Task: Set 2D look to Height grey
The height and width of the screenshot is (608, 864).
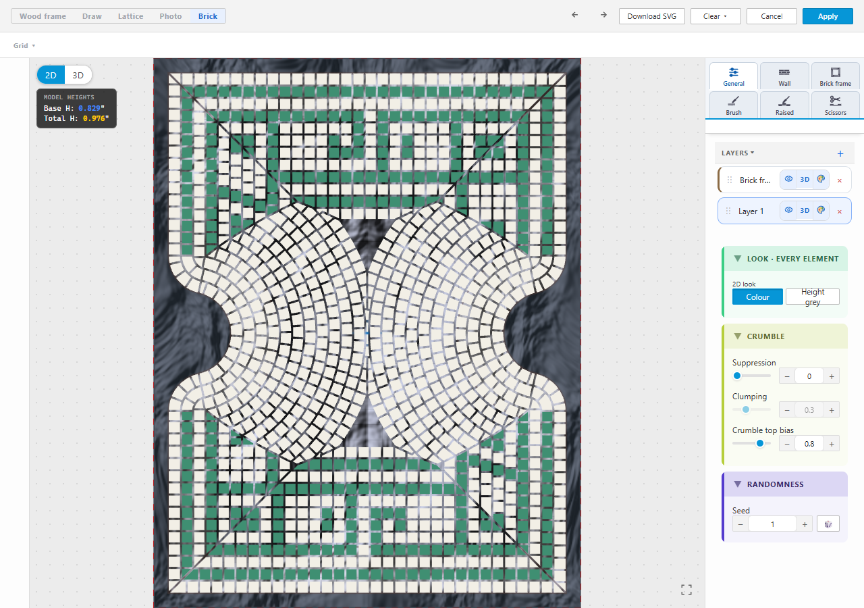Action: 813,297
